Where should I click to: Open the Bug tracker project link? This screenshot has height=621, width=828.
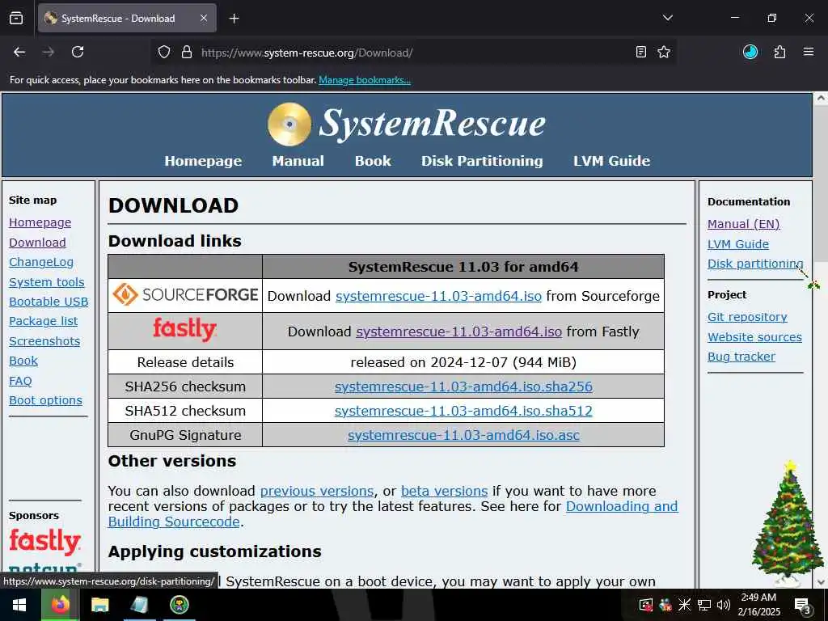click(741, 357)
